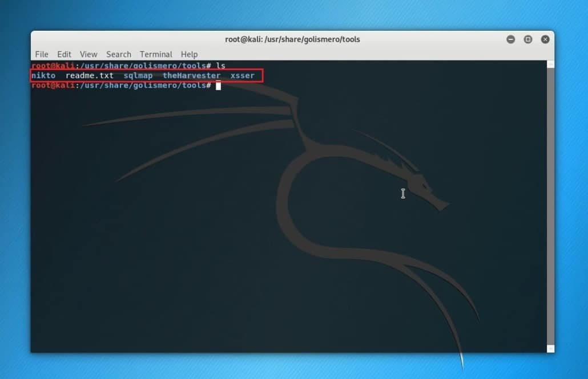Viewport: 588px width, 379px height.
Task: Minimize the terminal window
Action: (511, 39)
